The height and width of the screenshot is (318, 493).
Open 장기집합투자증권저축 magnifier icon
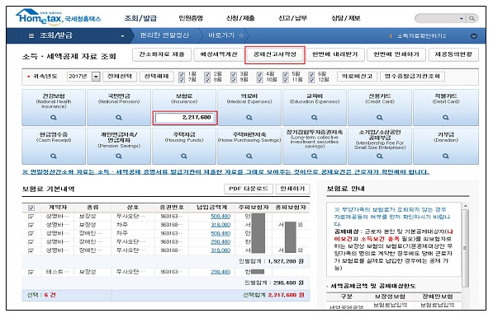point(314,156)
